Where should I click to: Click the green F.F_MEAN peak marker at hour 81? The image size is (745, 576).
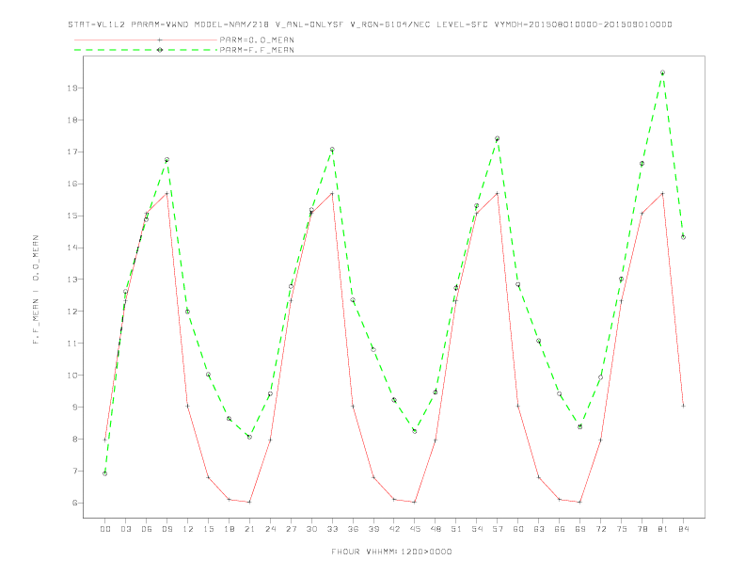[662, 72]
